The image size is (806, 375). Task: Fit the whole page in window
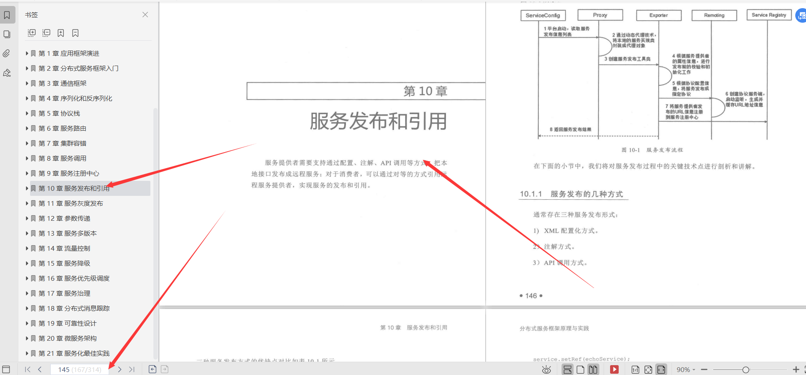click(x=648, y=369)
